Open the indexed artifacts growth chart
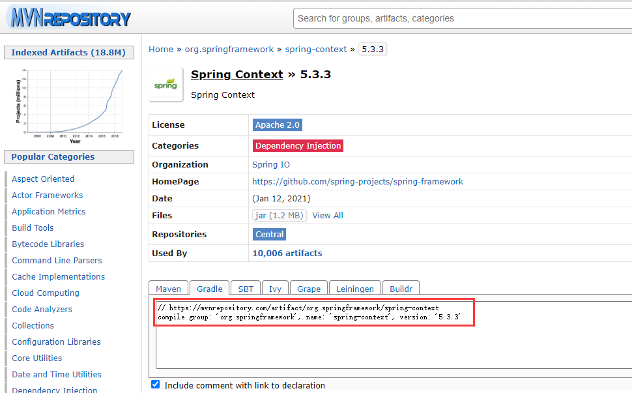The image size is (632, 393). [68, 105]
